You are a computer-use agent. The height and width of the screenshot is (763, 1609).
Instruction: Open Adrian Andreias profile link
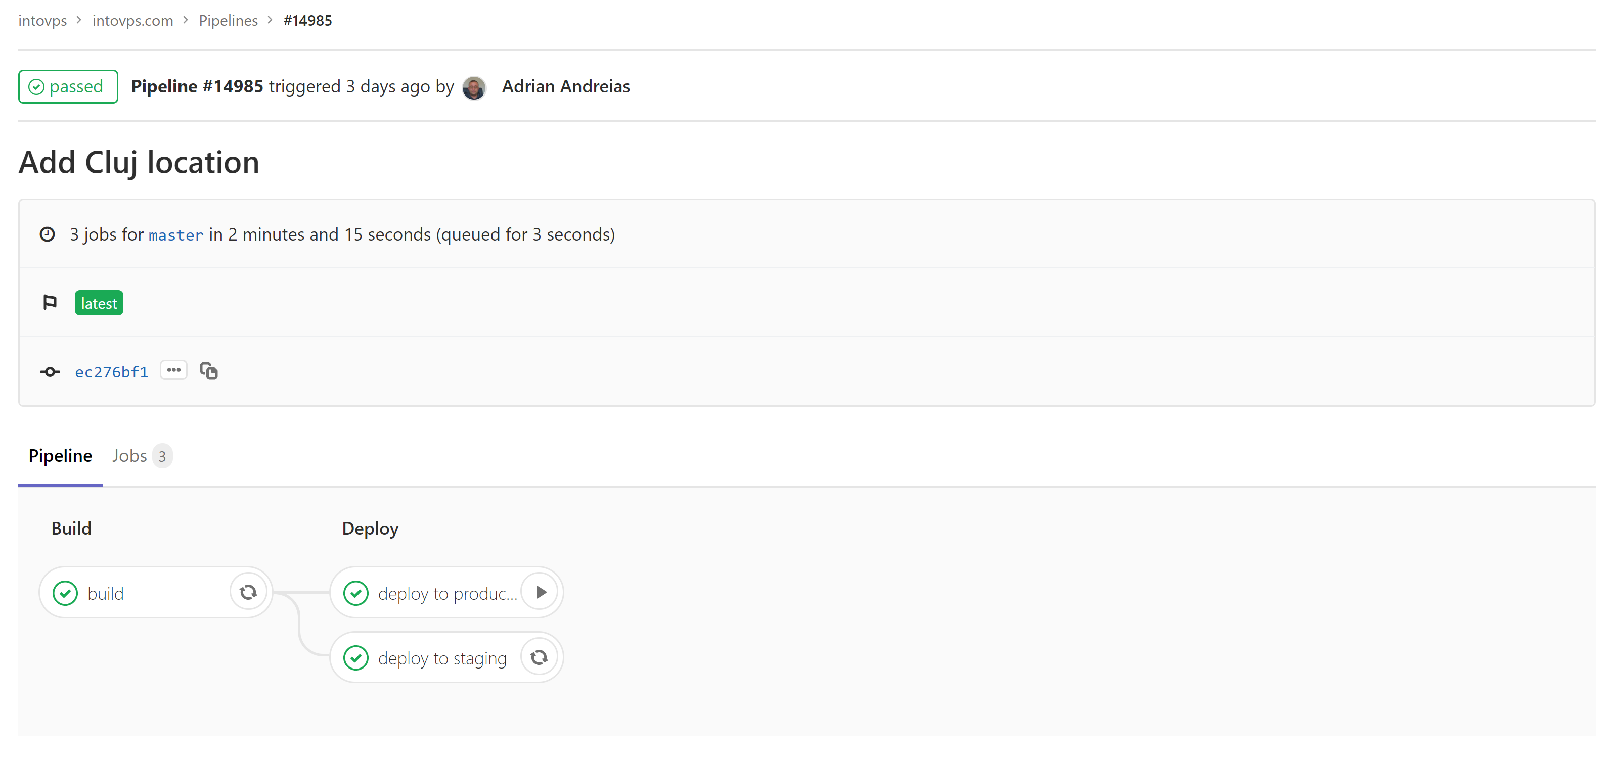point(566,86)
